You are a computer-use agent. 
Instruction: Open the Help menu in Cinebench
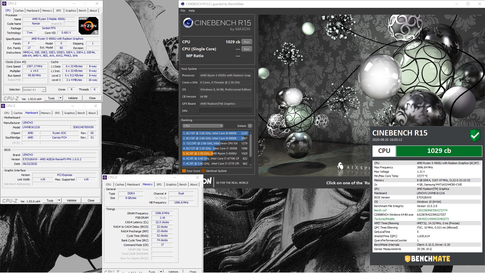192,11
